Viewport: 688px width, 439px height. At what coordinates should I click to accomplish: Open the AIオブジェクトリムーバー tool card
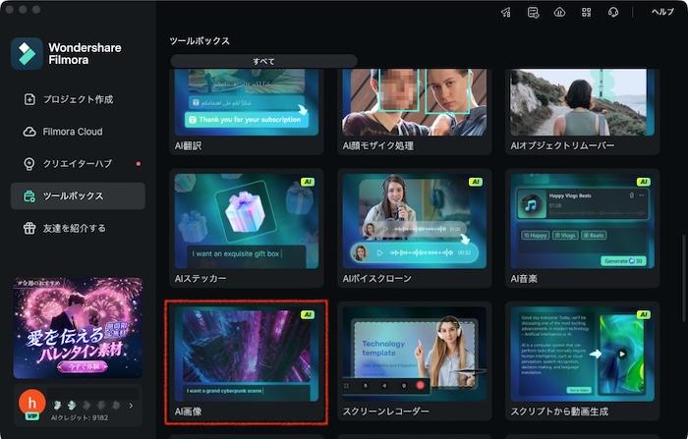tap(582, 111)
